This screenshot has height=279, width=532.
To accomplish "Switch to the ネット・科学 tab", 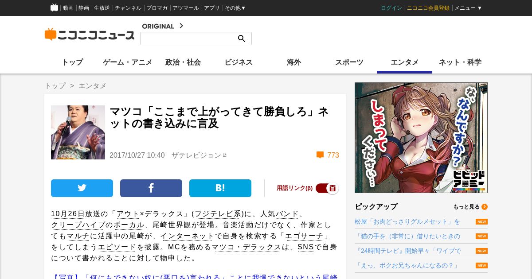I will [x=460, y=62].
